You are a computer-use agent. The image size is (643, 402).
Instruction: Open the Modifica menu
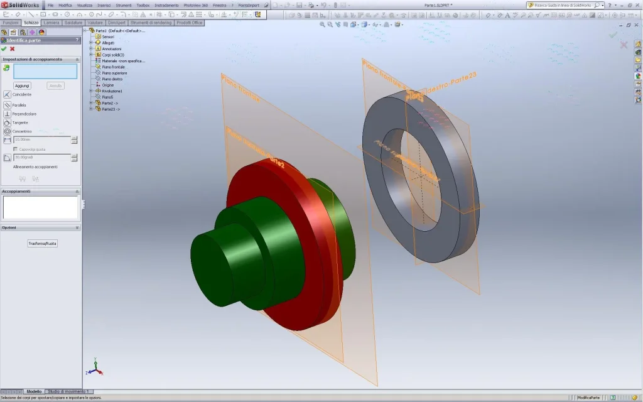pyautogui.click(x=65, y=5)
